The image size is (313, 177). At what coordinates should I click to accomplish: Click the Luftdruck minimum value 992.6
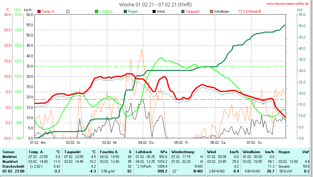(x=163, y=157)
